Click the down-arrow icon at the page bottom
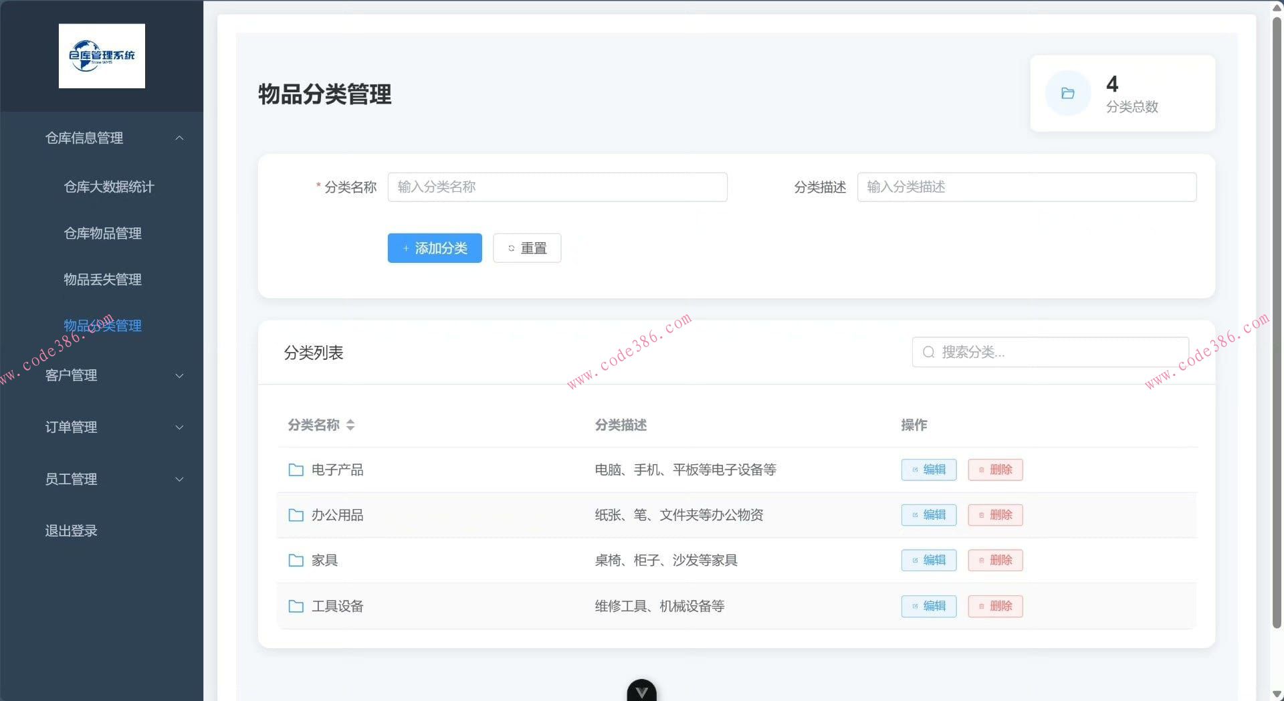Image resolution: width=1284 pixels, height=701 pixels. [641, 692]
